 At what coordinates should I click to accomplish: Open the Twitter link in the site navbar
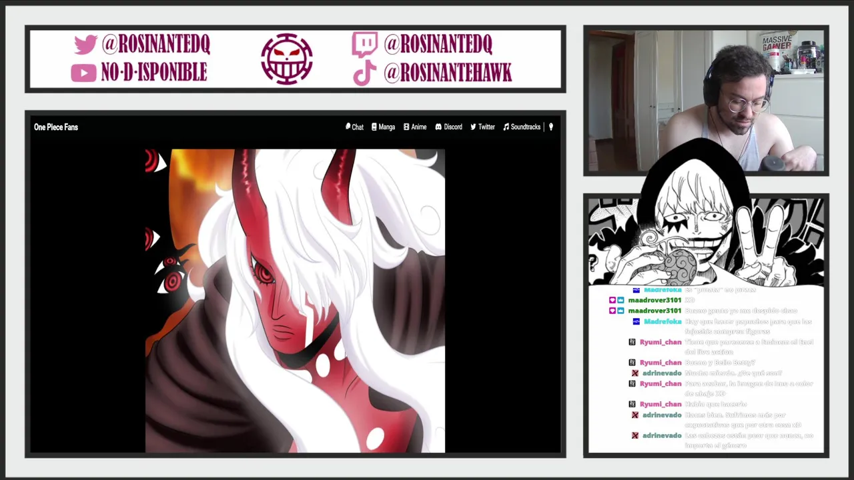click(482, 127)
